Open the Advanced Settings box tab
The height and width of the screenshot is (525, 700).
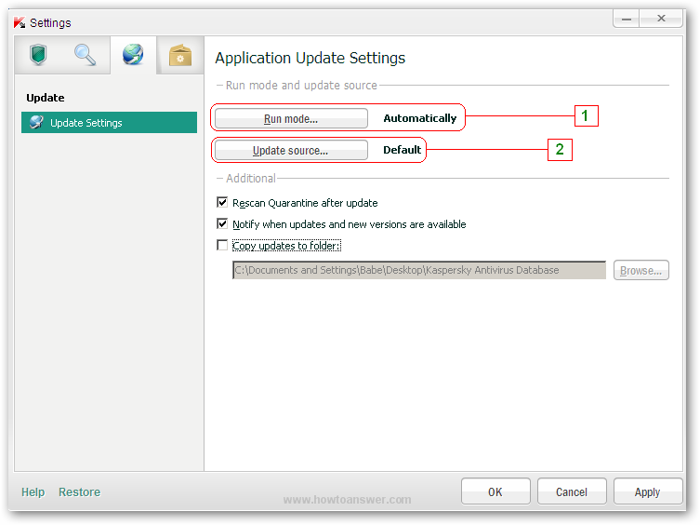[180, 55]
